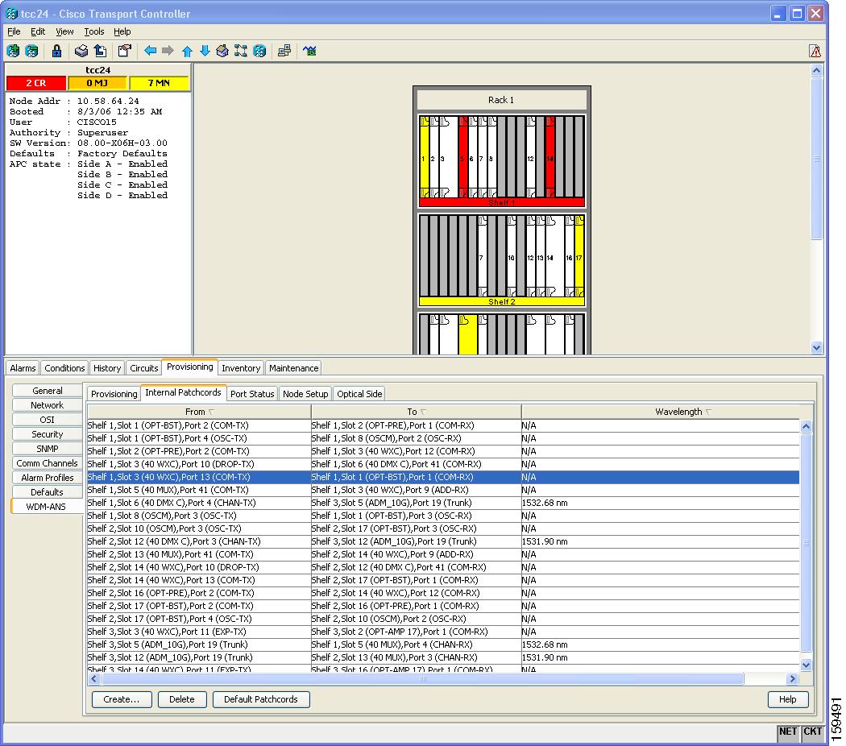Viewport: 846px width, 746px height.
Task: Select the SNMP side tab
Action: click(47, 449)
